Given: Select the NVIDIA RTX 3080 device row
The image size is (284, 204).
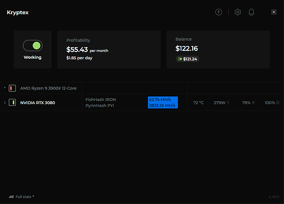Looking at the screenshot, I should (x=142, y=103).
